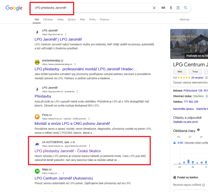Switch to the Knihy tab
The width and height of the screenshot is (208, 192).
point(92,20)
